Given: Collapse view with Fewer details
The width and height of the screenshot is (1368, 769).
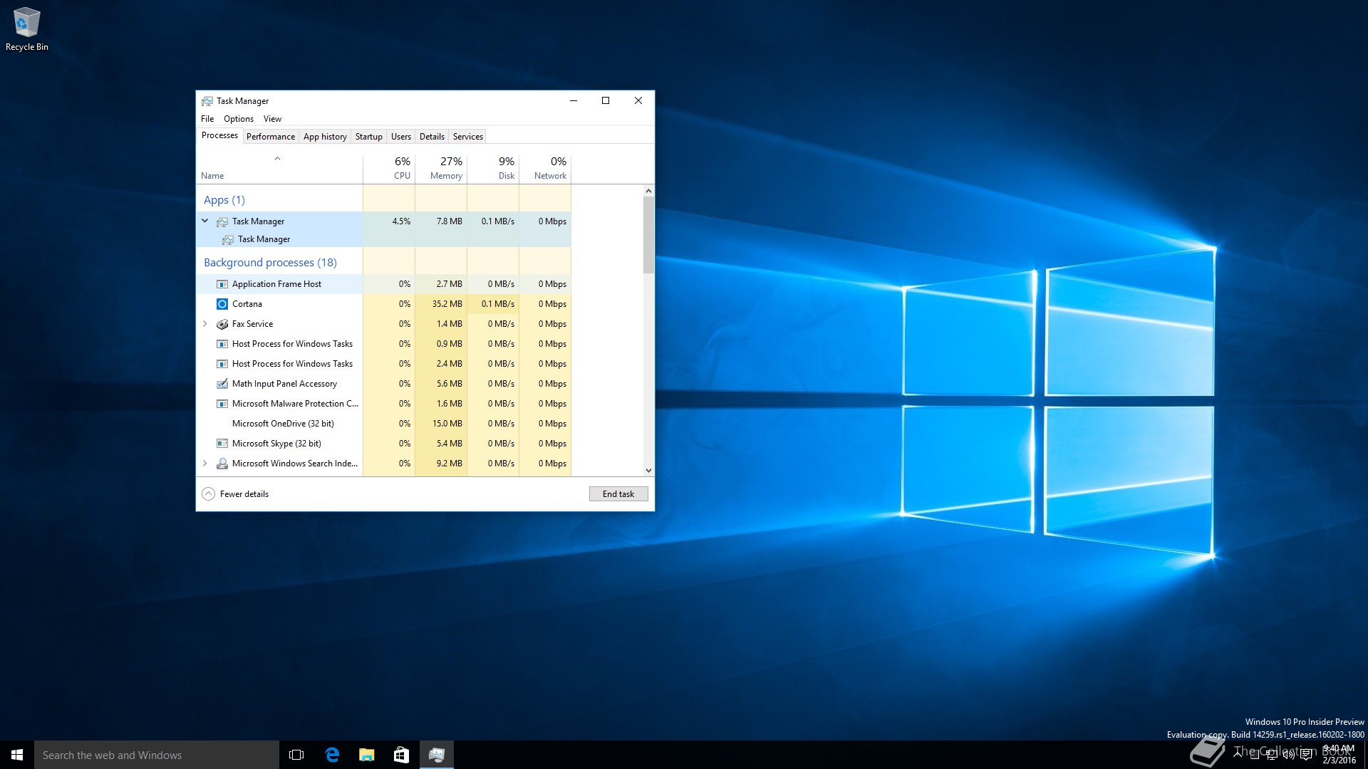Looking at the screenshot, I should tap(236, 494).
